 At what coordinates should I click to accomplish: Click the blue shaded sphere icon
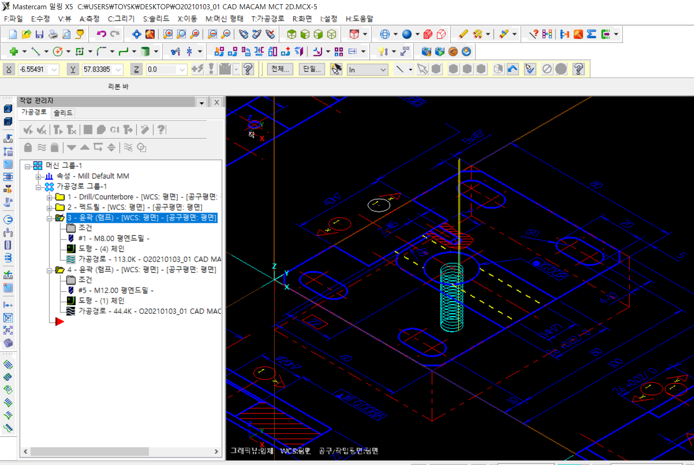click(407, 34)
